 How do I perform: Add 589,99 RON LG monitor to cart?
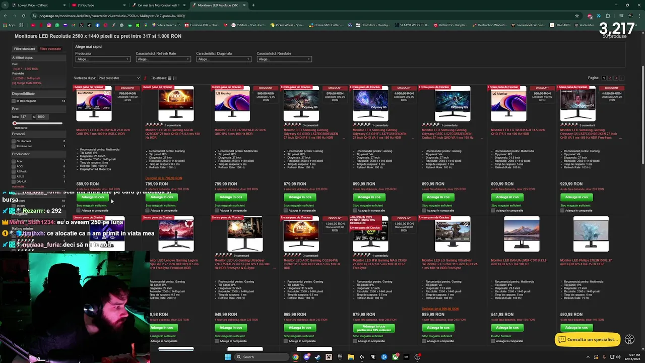pos(93,197)
